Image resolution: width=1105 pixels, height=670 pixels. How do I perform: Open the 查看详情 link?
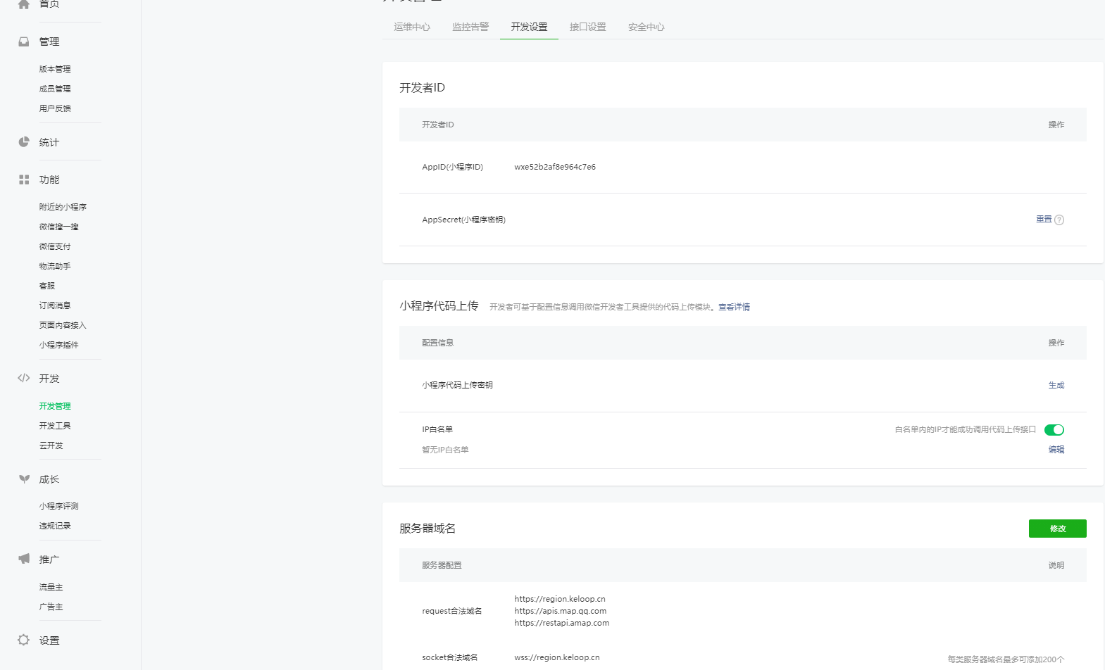click(x=734, y=307)
